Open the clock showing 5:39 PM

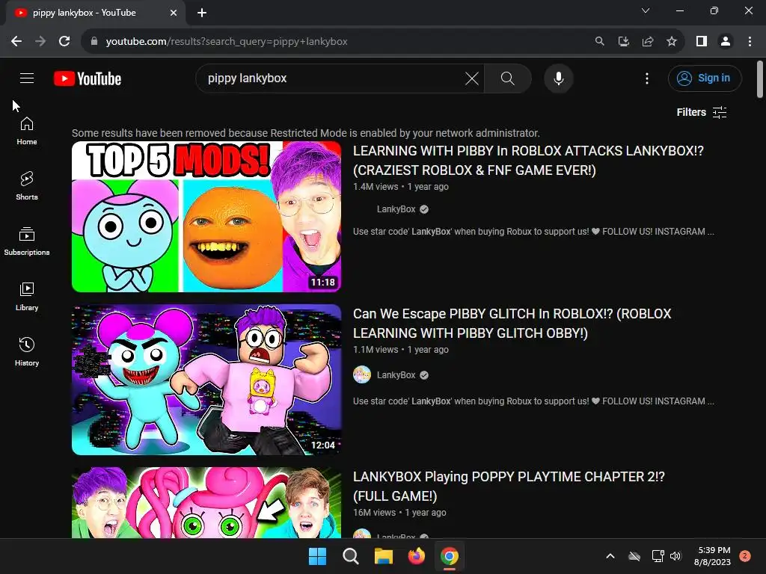713,556
